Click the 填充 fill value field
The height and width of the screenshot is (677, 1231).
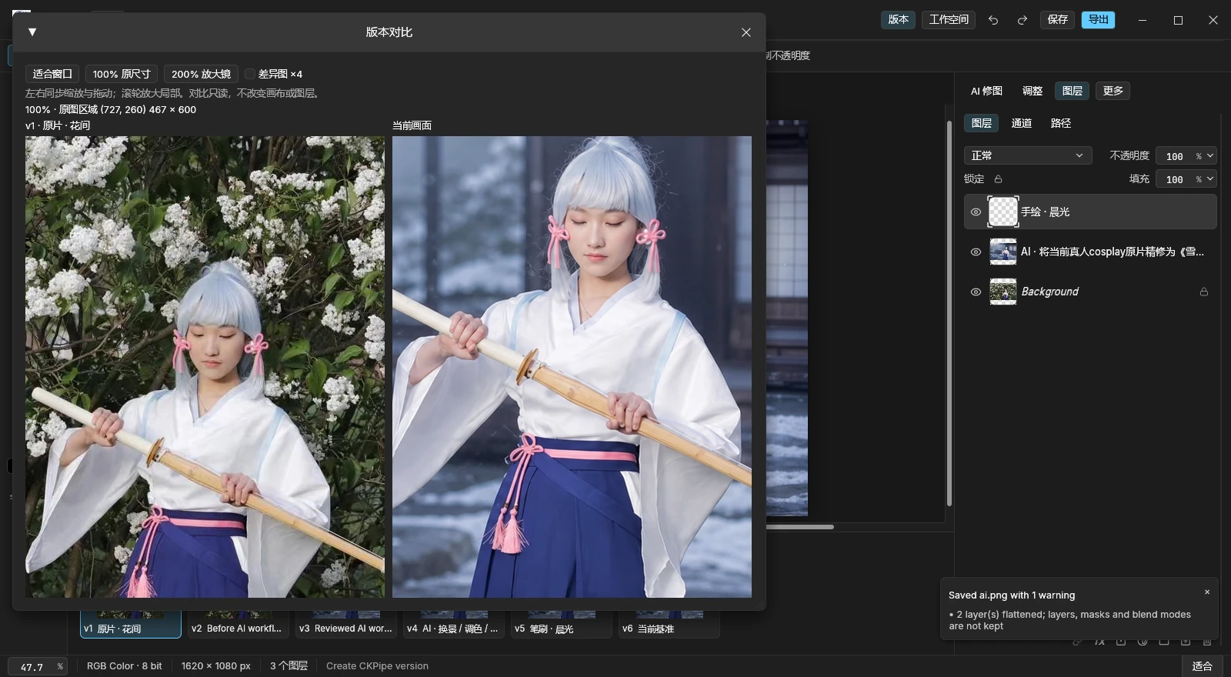1175,179
